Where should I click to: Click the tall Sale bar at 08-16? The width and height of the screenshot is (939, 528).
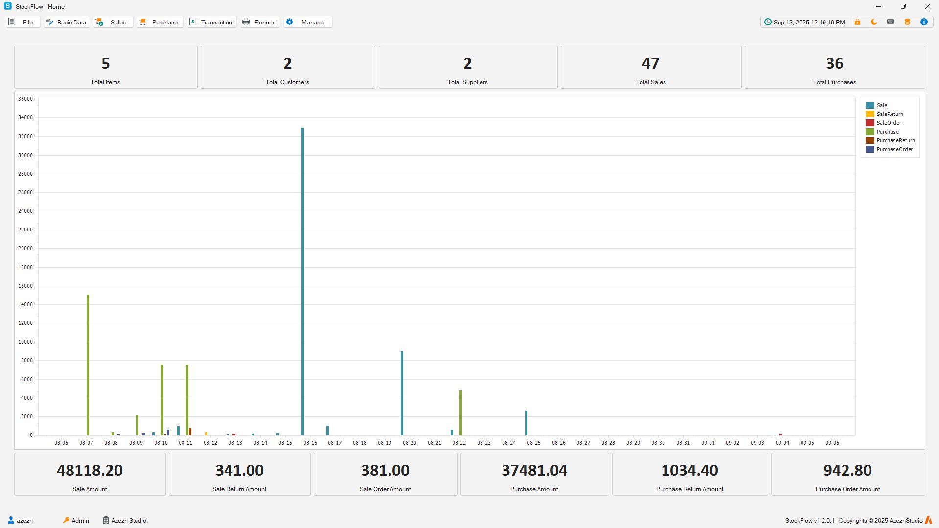(302, 281)
